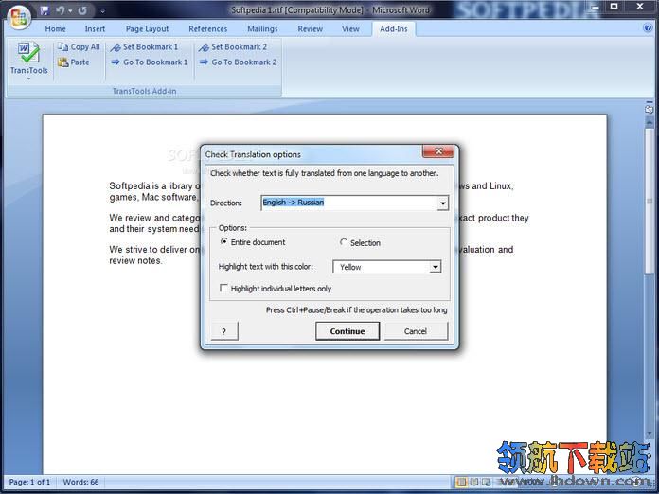Expand the highlight color dropdown arrow
659x494 pixels.
click(x=436, y=267)
